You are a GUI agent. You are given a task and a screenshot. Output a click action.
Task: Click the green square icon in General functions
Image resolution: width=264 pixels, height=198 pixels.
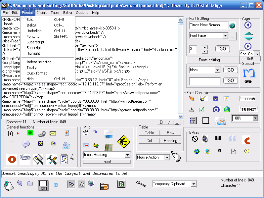pyautogui.click(x=30, y=133)
